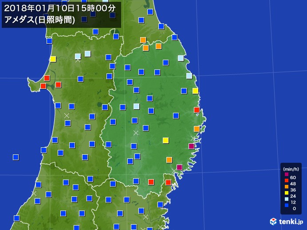This screenshot has height=230, width=307.
Task: Pick the yellow legend swatch near 24
Action: coord(287,193)
